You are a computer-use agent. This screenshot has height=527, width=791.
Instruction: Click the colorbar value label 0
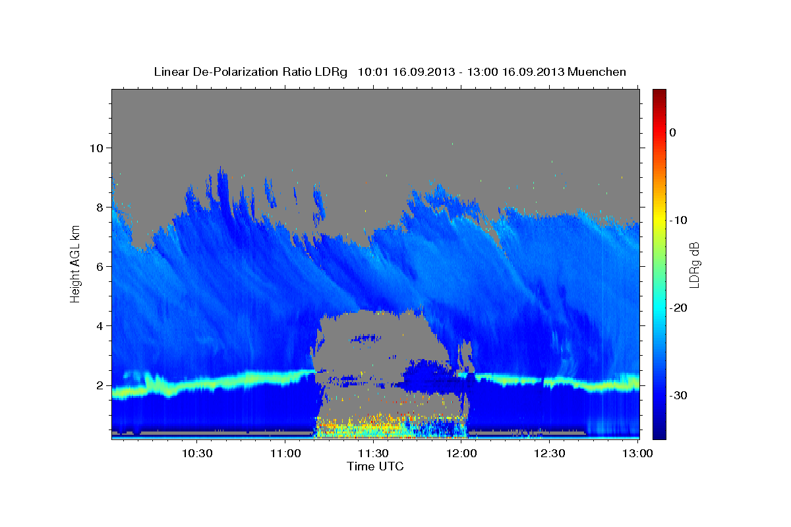point(672,132)
